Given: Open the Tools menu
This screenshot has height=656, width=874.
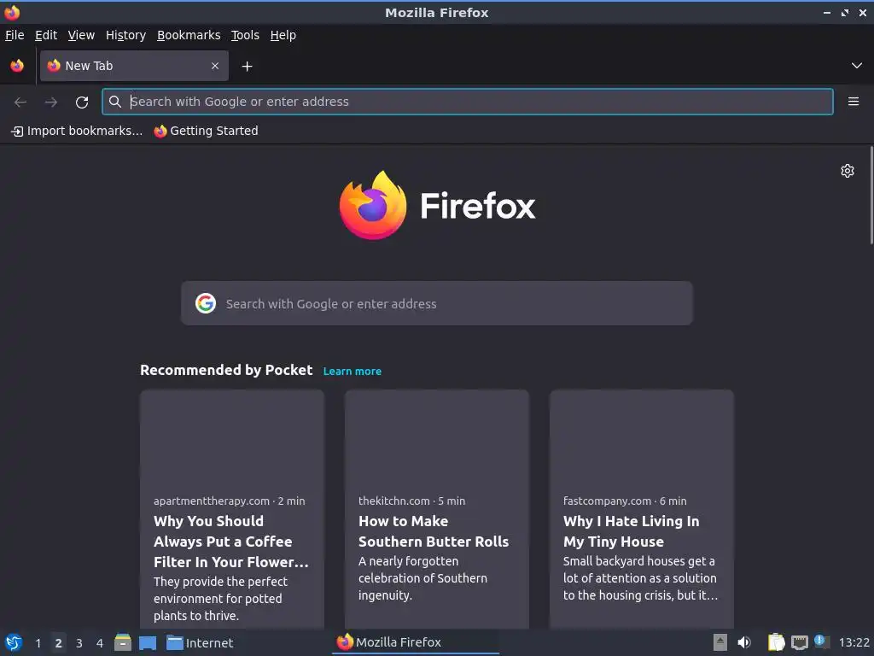Looking at the screenshot, I should pos(245,35).
